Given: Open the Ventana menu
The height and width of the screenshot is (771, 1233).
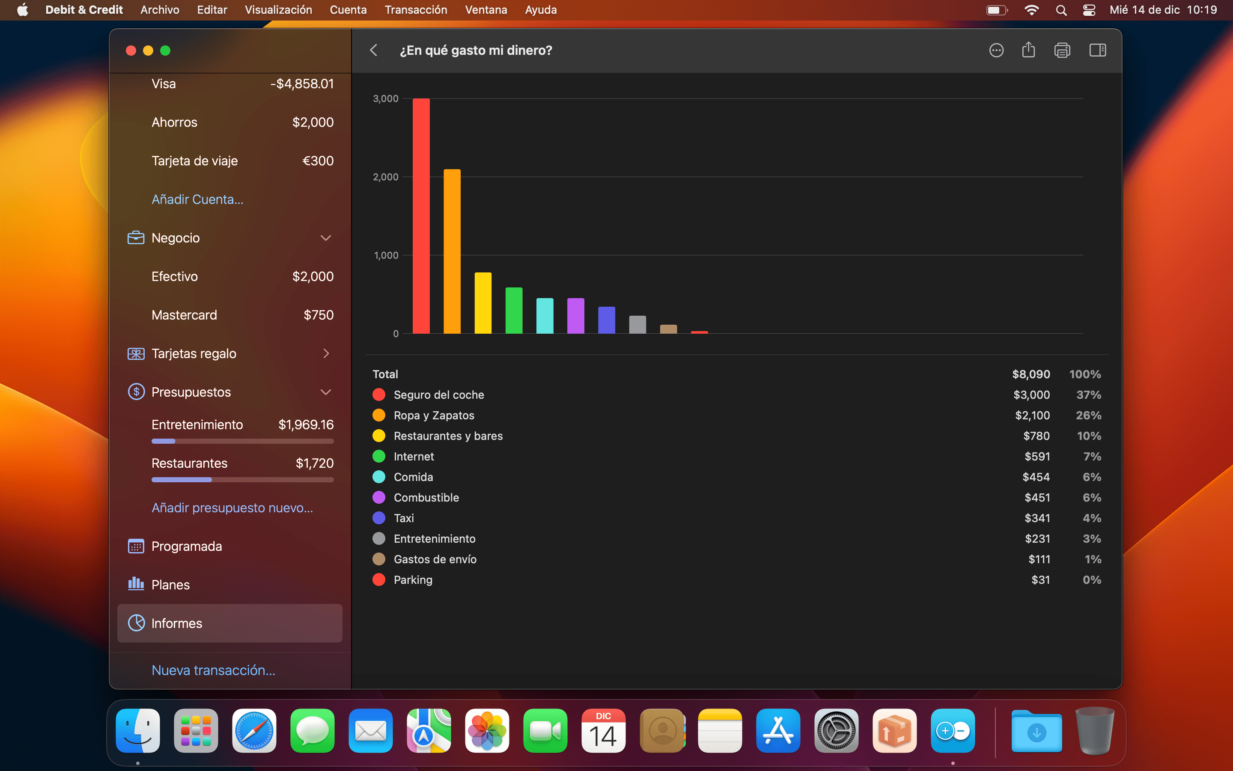Looking at the screenshot, I should click(485, 10).
